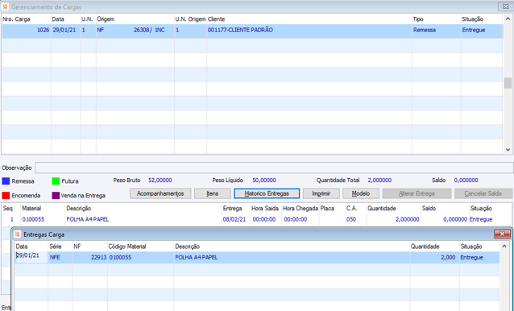Click the blue Remessa color swatch
514x311 pixels.
[6, 181]
